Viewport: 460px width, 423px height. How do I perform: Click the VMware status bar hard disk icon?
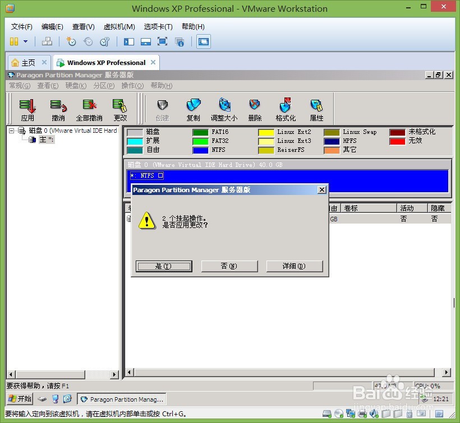pyautogui.click(x=327, y=413)
